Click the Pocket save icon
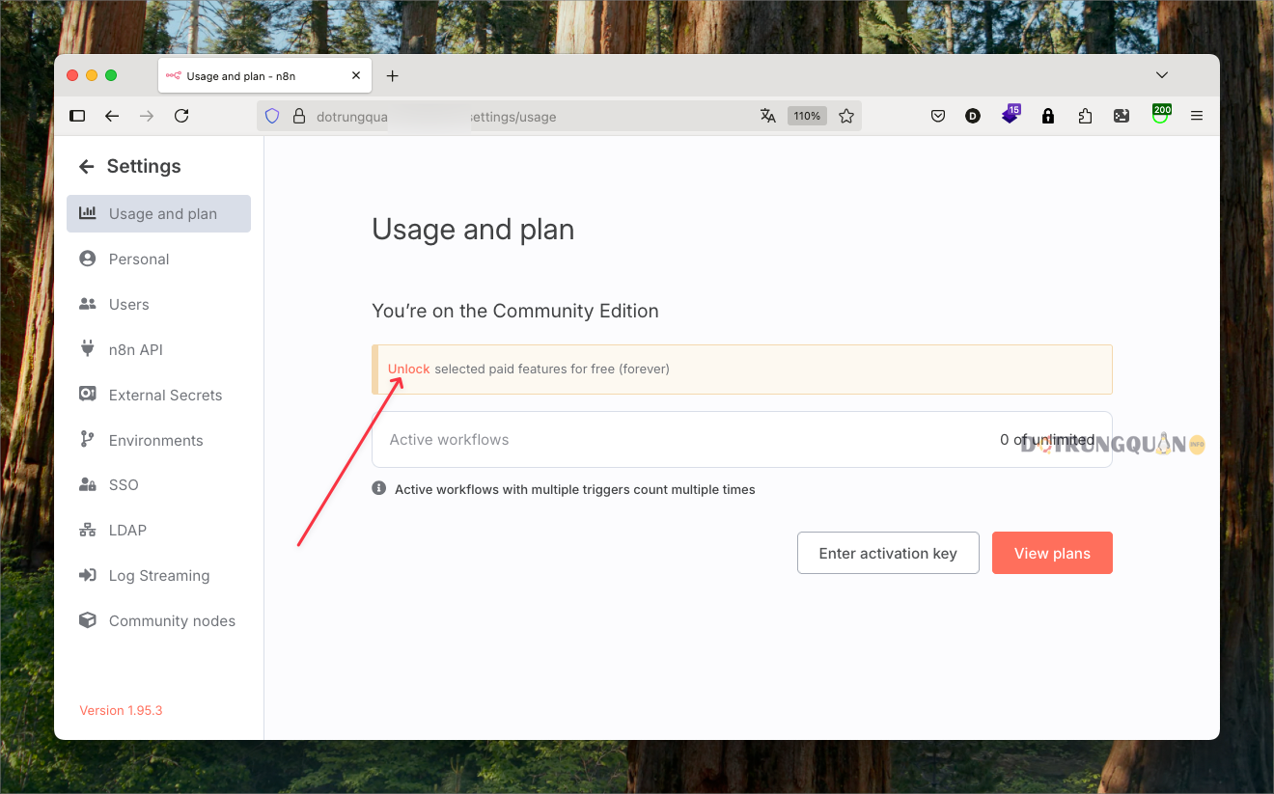 tap(937, 116)
